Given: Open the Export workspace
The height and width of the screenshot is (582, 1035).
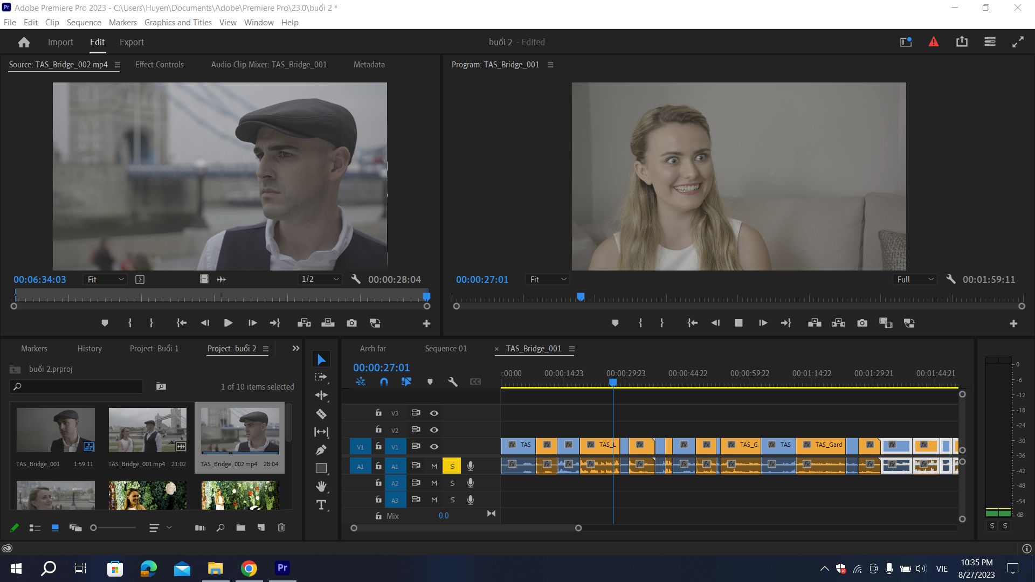Looking at the screenshot, I should [132, 42].
